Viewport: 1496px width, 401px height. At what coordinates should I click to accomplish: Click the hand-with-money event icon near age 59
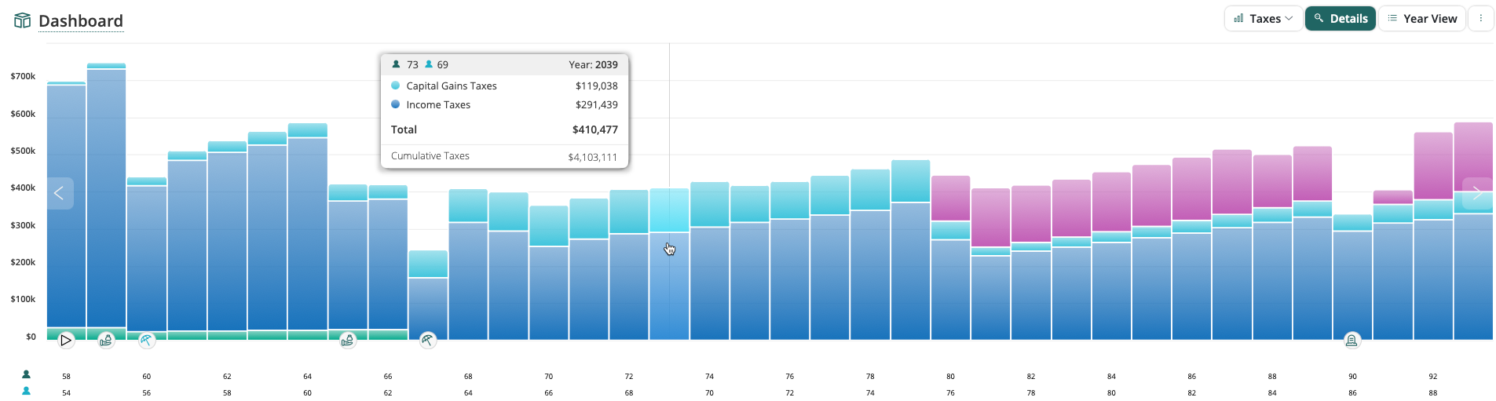pos(106,340)
